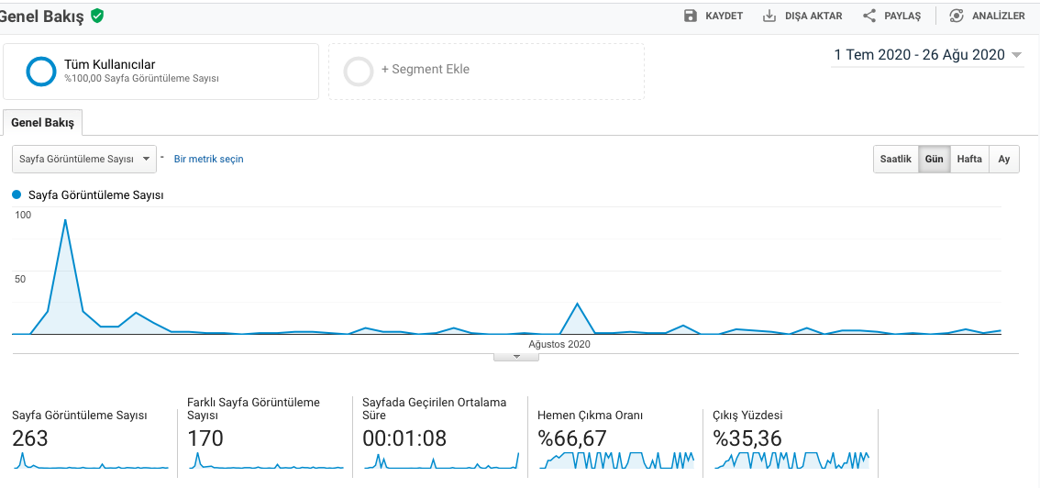Click the Bir metrik seçin link
The image size is (1040, 488).
[208, 159]
